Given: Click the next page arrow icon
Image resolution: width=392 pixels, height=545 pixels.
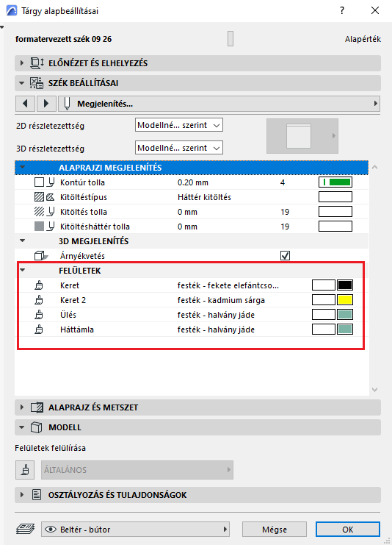Looking at the screenshot, I should pyautogui.click(x=46, y=104).
